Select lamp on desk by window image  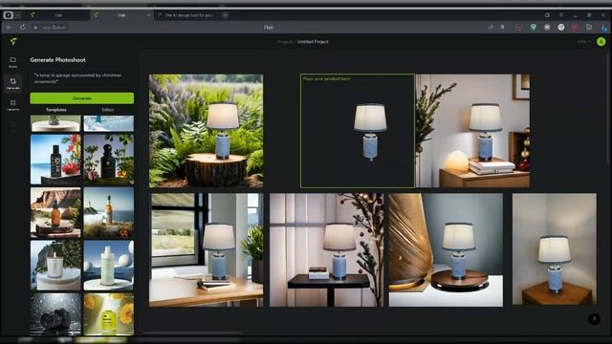coord(207,249)
